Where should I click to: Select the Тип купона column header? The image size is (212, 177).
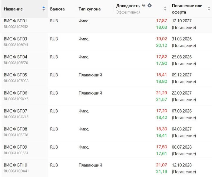[x=89, y=9]
